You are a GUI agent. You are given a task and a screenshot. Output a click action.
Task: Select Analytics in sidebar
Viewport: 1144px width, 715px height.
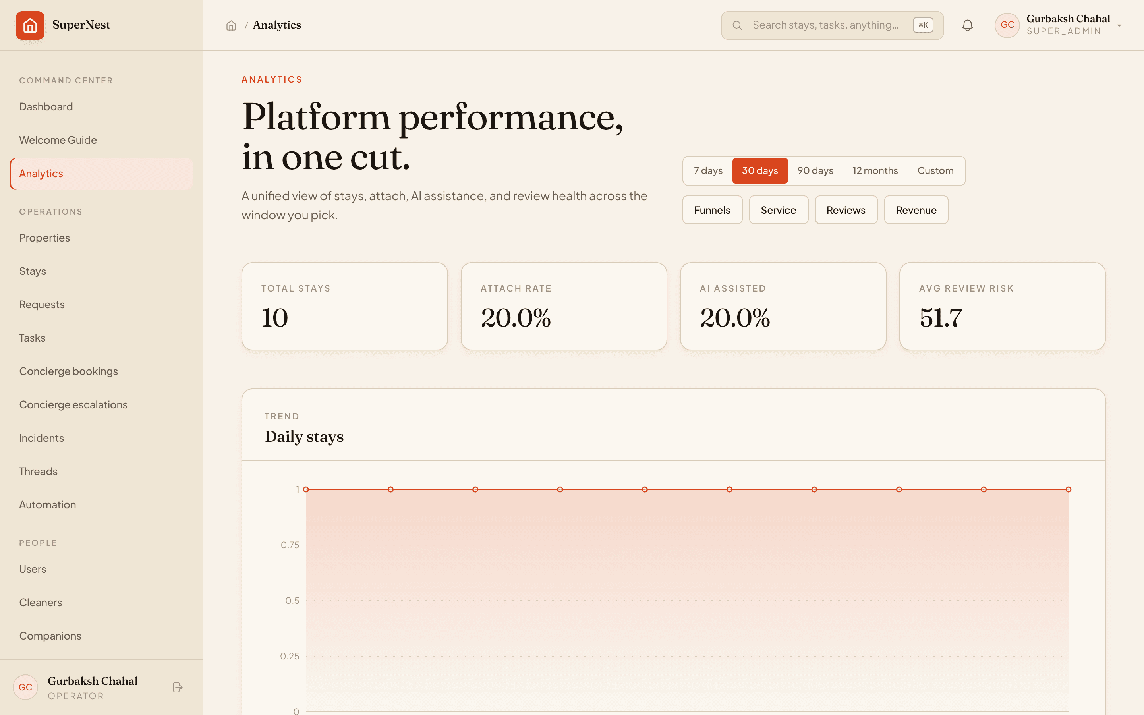(101, 174)
